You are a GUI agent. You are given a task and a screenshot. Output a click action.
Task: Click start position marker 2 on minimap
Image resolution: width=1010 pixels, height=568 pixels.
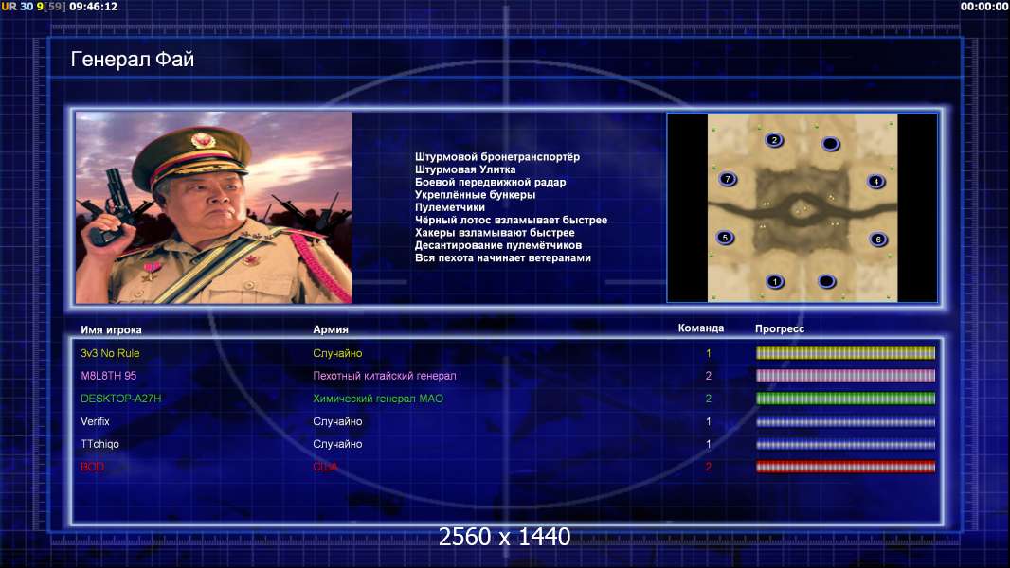click(x=774, y=140)
